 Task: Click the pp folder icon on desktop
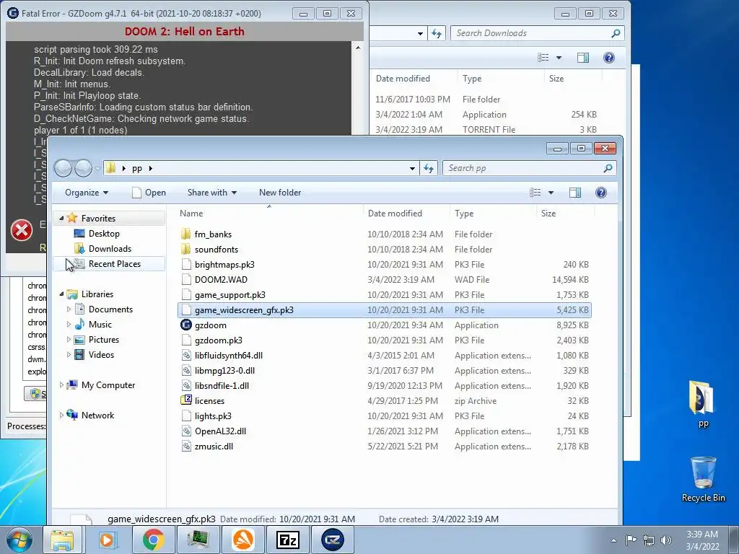[x=703, y=398]
